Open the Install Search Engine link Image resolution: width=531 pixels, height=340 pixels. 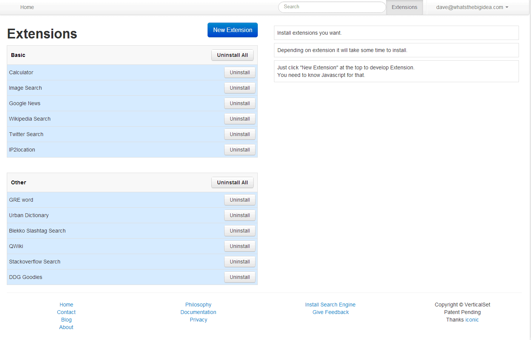(330, 305)
